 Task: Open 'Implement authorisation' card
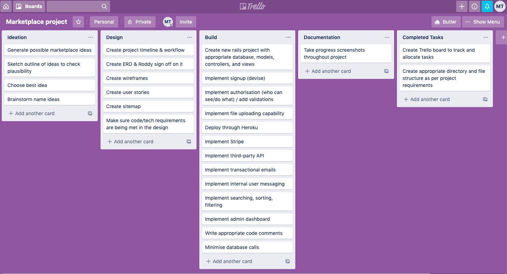tap(247, 96)
